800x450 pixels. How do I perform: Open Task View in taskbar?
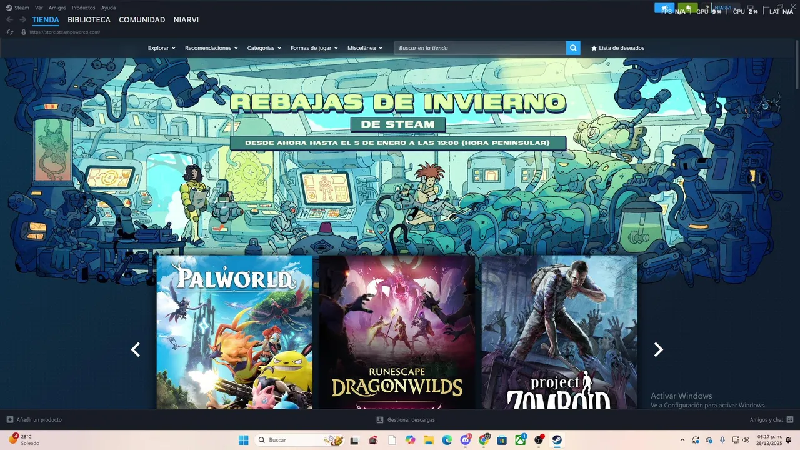(x=354, y=440)
